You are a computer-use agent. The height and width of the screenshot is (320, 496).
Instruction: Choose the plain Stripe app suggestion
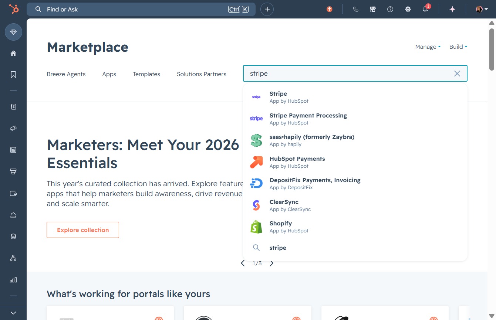click(355, 97)
